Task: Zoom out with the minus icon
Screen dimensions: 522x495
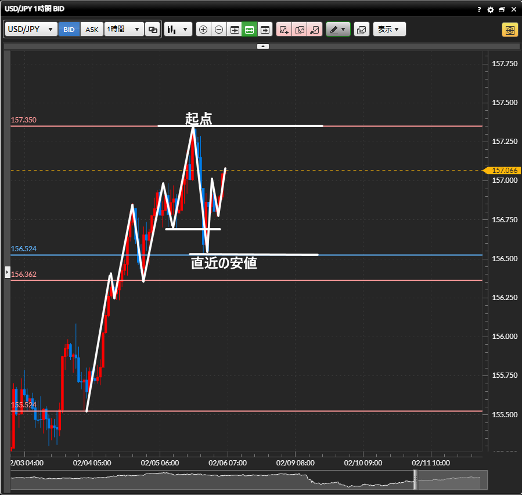Action: 219,29
